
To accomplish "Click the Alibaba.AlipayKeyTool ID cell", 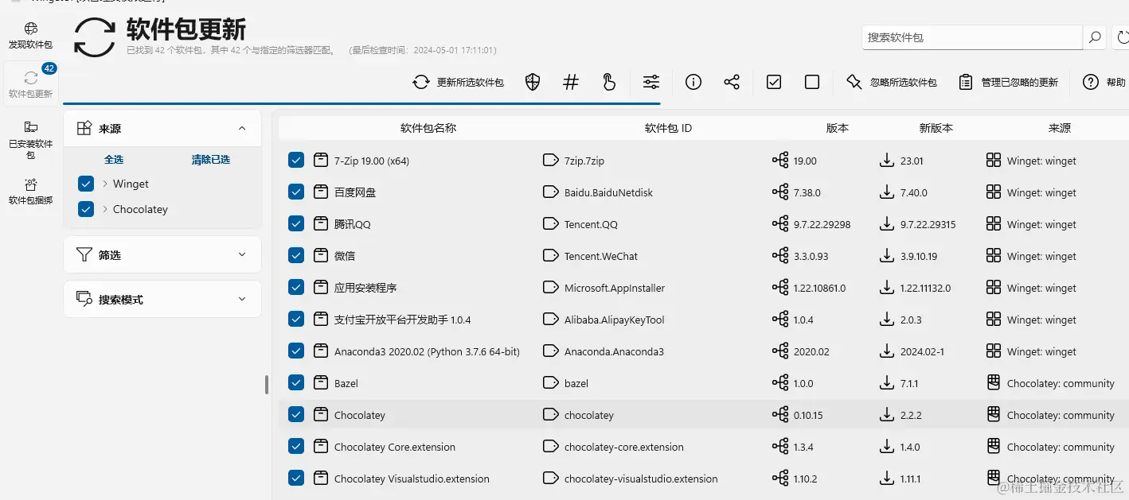I will click(615, 320).
